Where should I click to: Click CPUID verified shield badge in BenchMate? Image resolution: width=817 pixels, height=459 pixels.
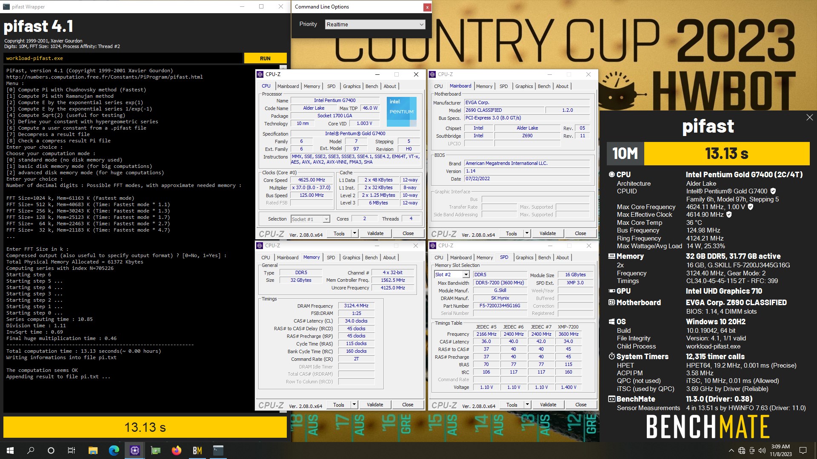[x=773, y=191]
